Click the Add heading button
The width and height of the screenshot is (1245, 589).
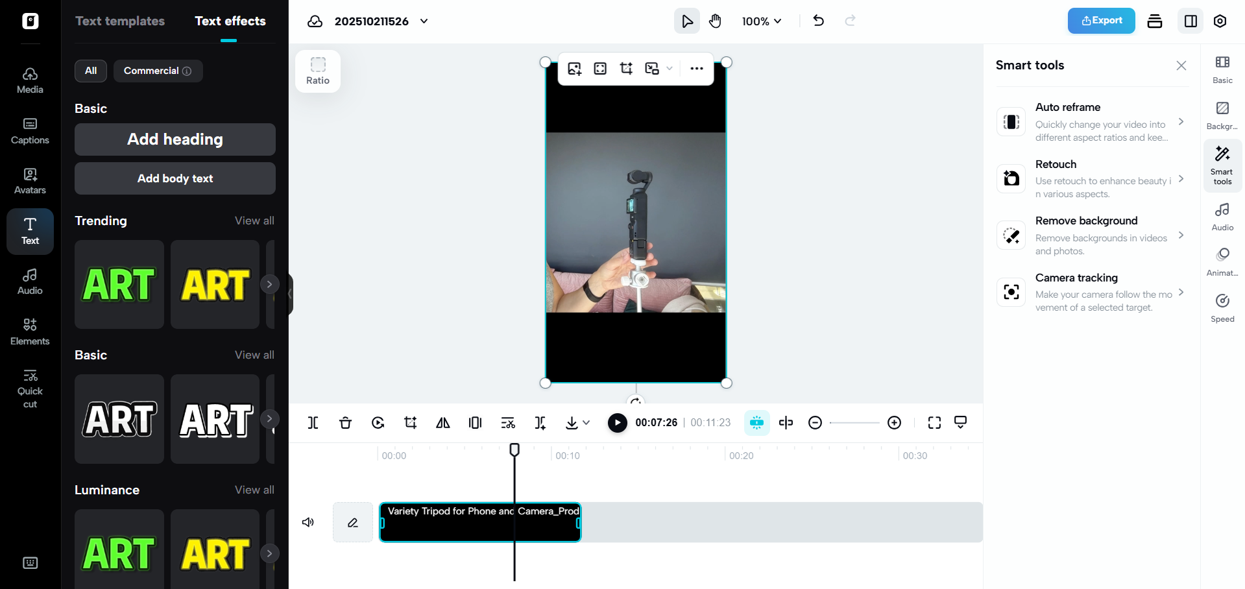point(175,139)
